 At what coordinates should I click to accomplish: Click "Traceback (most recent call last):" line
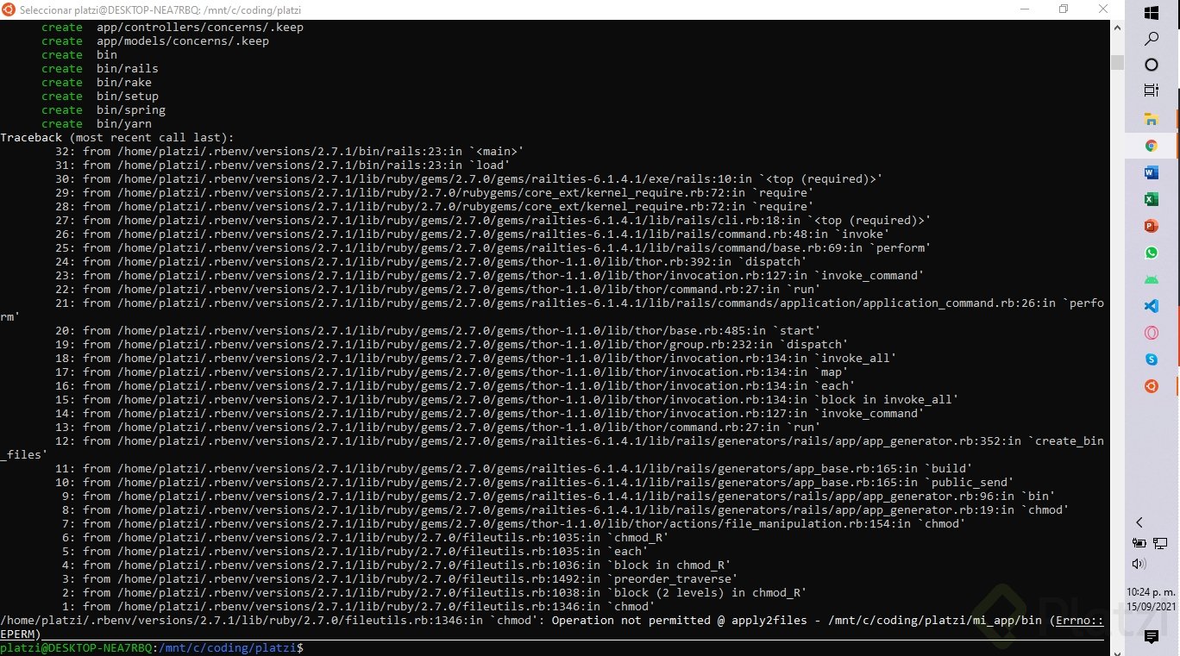click(x=117, y=137)
